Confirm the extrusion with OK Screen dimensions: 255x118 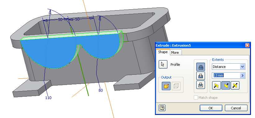coord(211,108)
